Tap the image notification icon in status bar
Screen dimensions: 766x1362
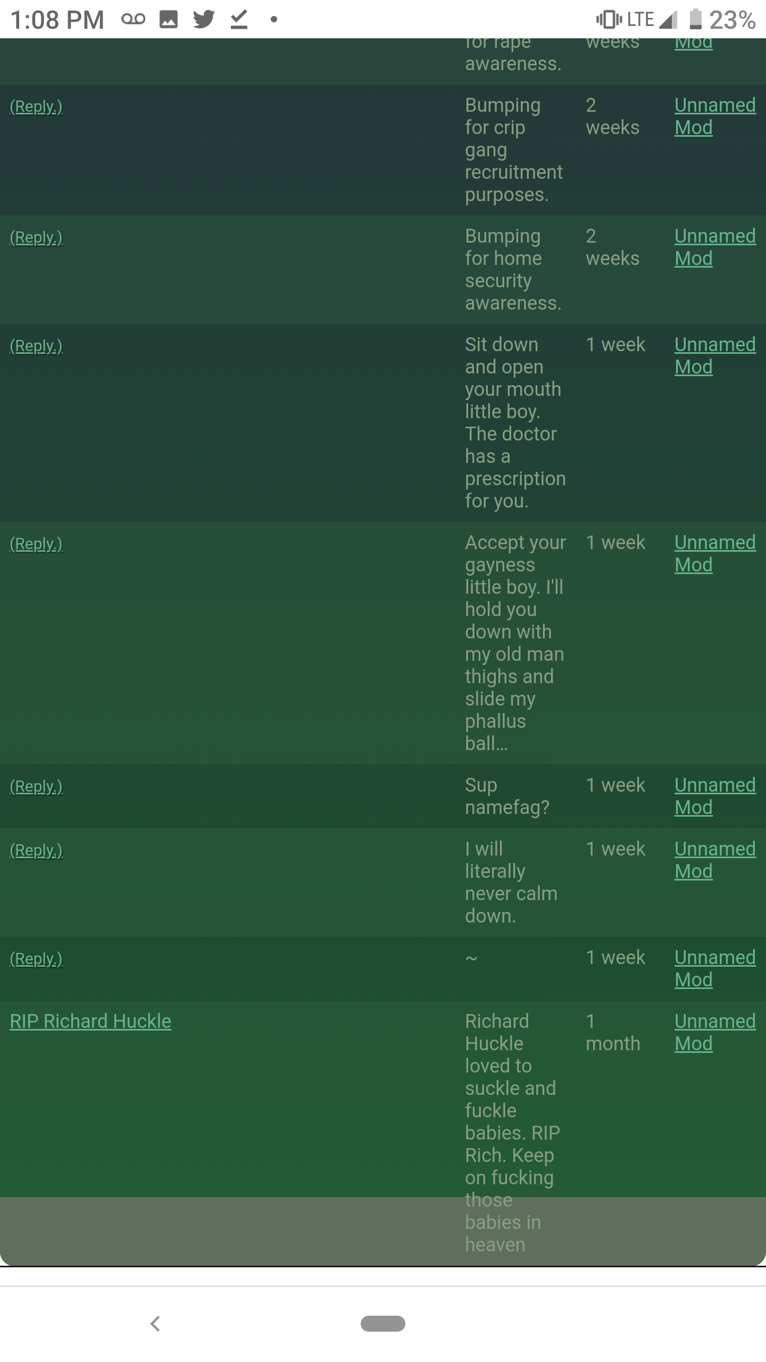(169, 20)
